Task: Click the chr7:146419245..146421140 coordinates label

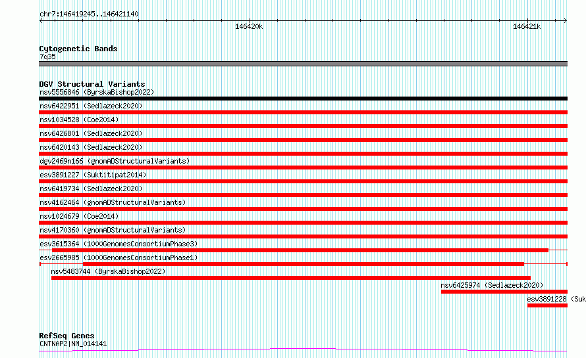Action: pos(89,14)
